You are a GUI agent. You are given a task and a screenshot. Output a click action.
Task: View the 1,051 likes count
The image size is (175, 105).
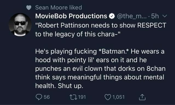(118, 97)
